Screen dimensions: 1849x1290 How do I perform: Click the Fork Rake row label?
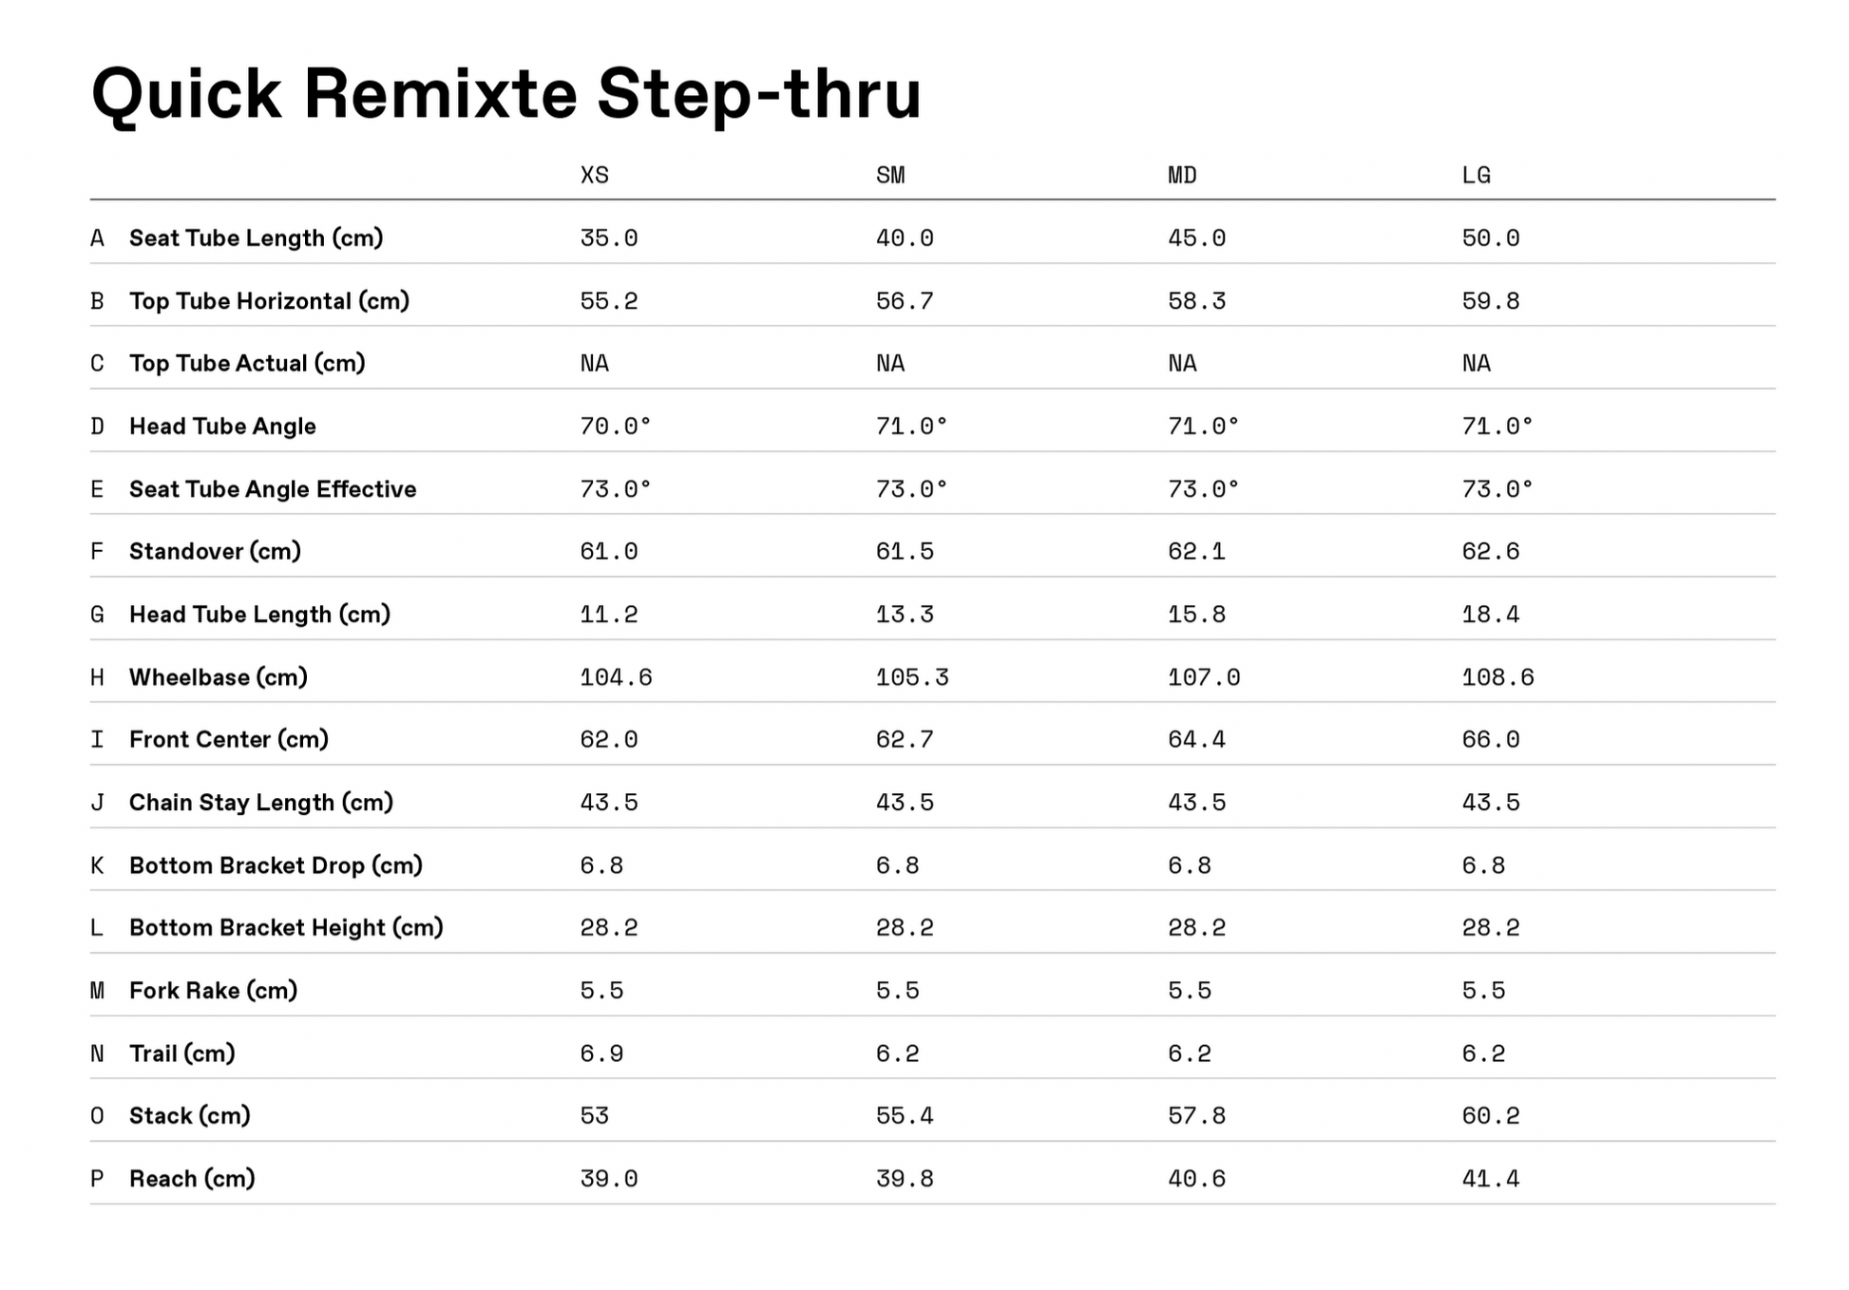click(x=213, y=991)
